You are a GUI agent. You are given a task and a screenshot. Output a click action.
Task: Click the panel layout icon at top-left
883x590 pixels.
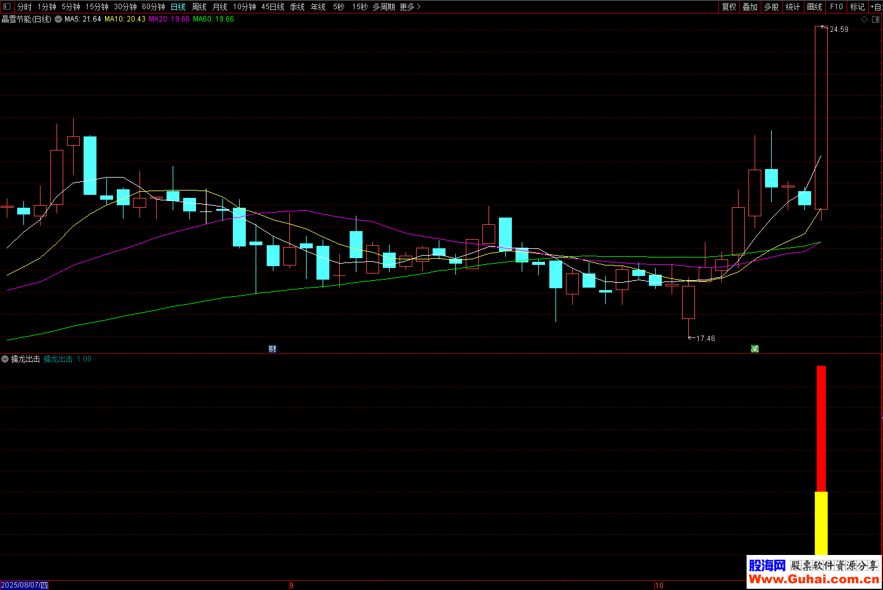(x=7, y=7)
